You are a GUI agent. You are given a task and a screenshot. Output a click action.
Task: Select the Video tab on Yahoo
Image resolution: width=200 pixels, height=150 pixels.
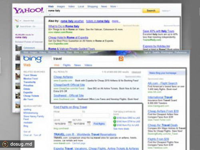pyautogui.click(x=71, y=6)
